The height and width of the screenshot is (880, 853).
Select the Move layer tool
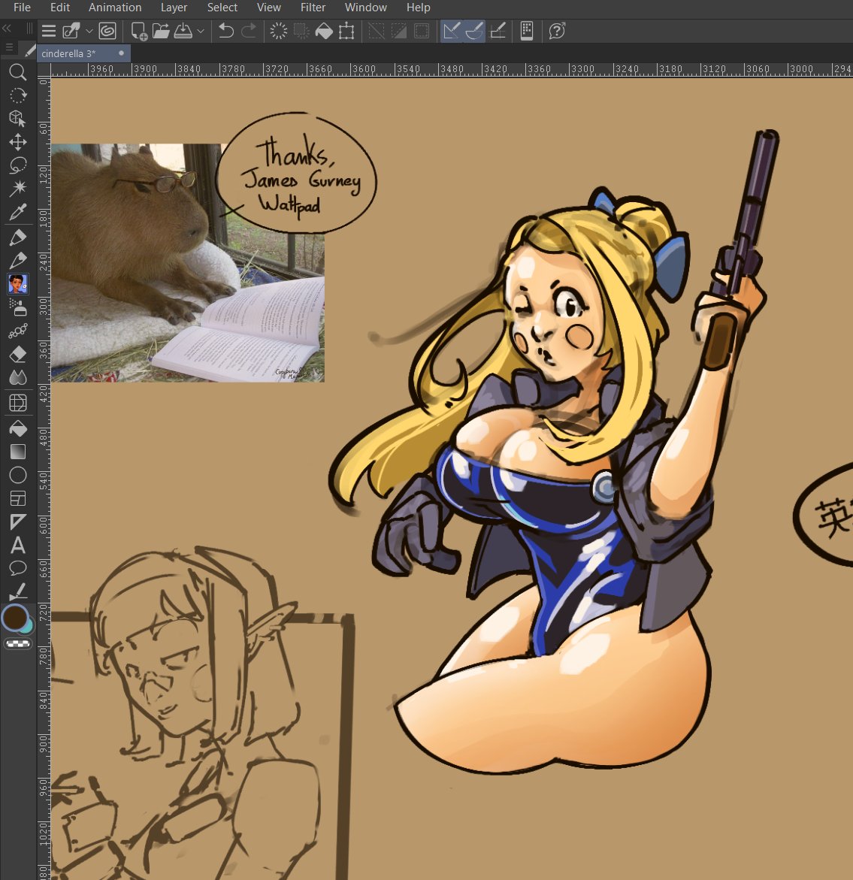pos(18,142)
